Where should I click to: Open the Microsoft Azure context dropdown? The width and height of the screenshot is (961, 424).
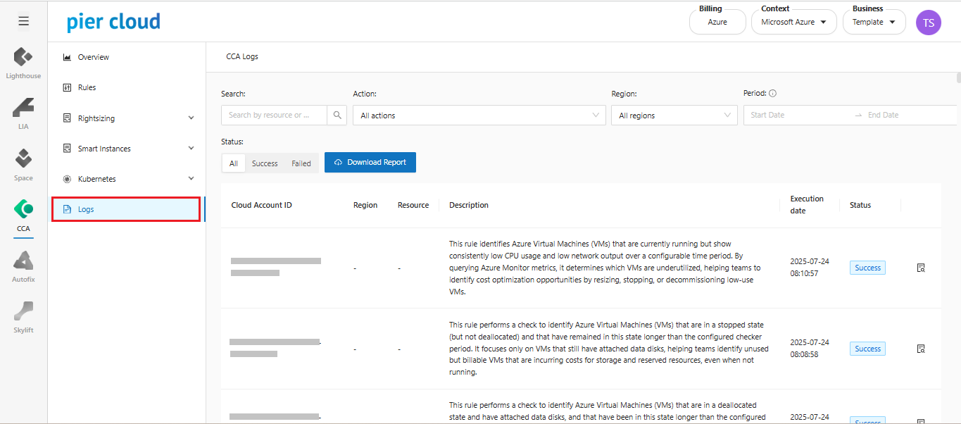point(793,22)
